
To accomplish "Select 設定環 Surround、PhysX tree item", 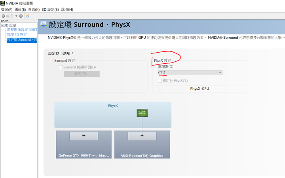I will coord(22,40).
